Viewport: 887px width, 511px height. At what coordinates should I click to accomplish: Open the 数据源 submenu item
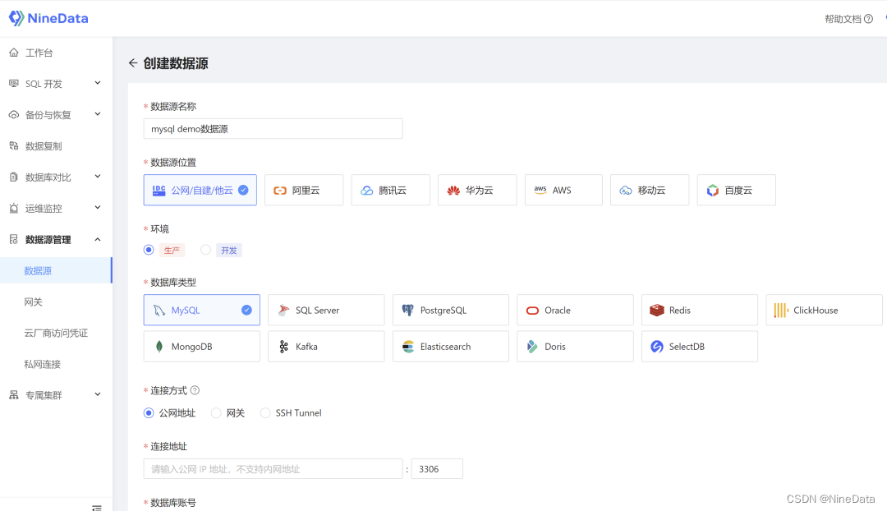pyautogui.click(x=56, y=270)
